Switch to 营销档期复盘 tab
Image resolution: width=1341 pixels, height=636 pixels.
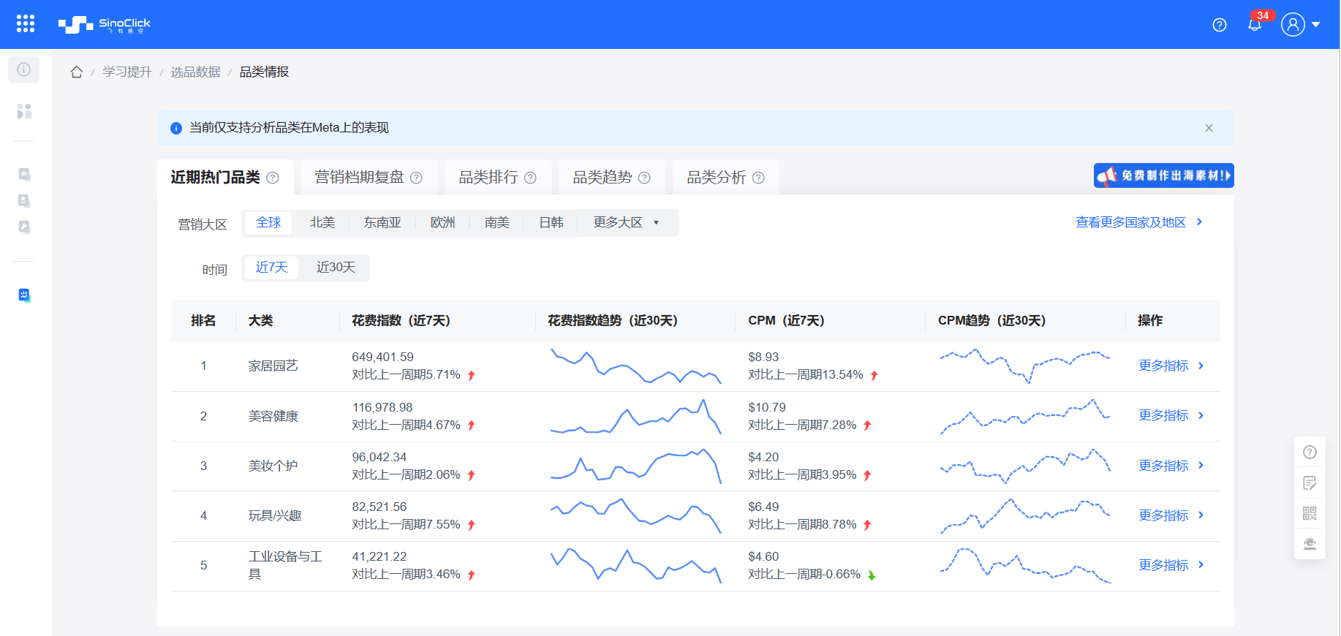point(359,178)
